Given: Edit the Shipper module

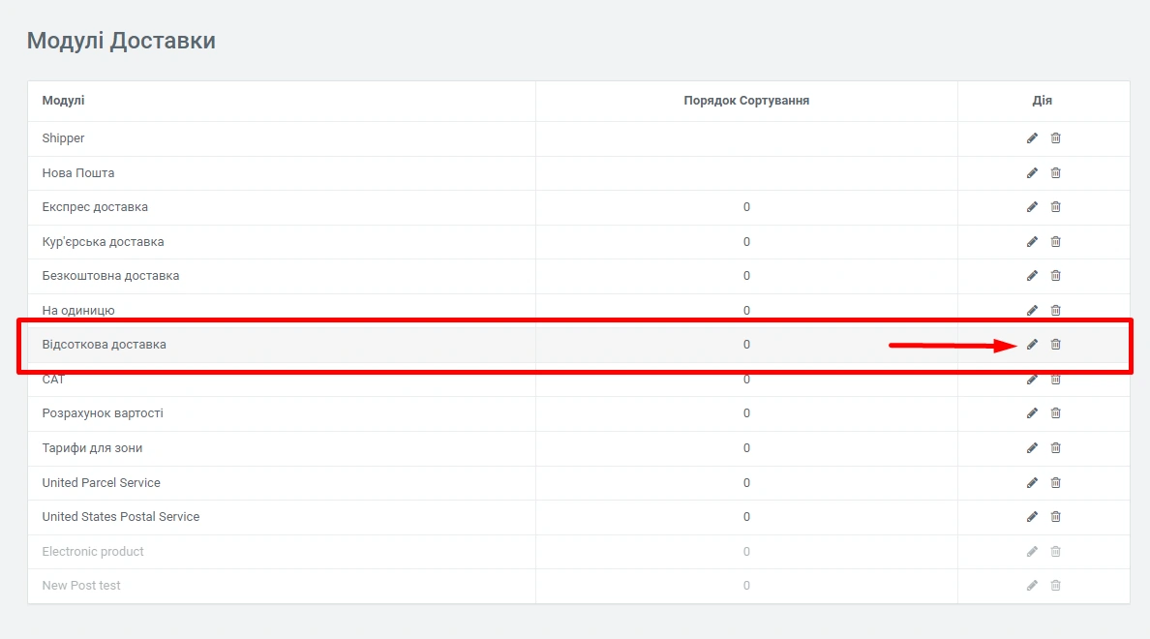Looking at the screenshot, I should (x=1032, y=138).
